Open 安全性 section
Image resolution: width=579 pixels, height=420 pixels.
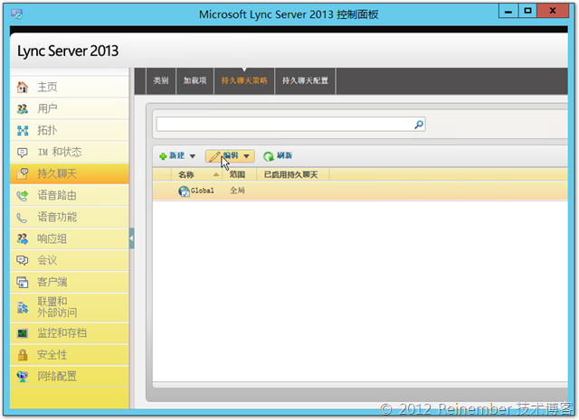(70, 355)
